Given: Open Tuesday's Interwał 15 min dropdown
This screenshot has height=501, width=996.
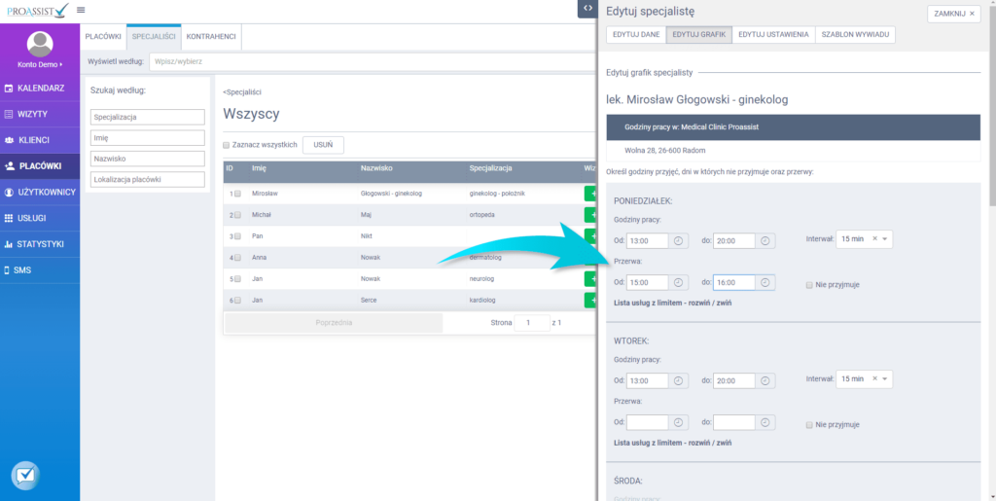Looking at the screenshot, I should pos(864,379).
